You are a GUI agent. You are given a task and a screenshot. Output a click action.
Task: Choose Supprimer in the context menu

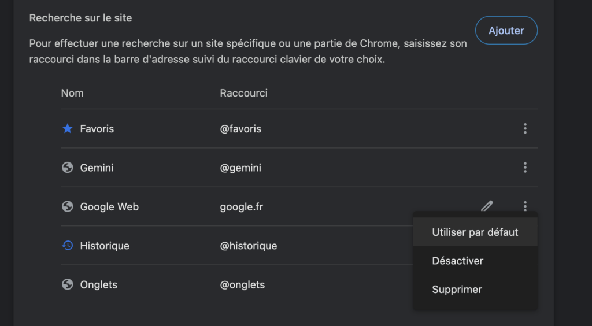click(x=457, y=290)
